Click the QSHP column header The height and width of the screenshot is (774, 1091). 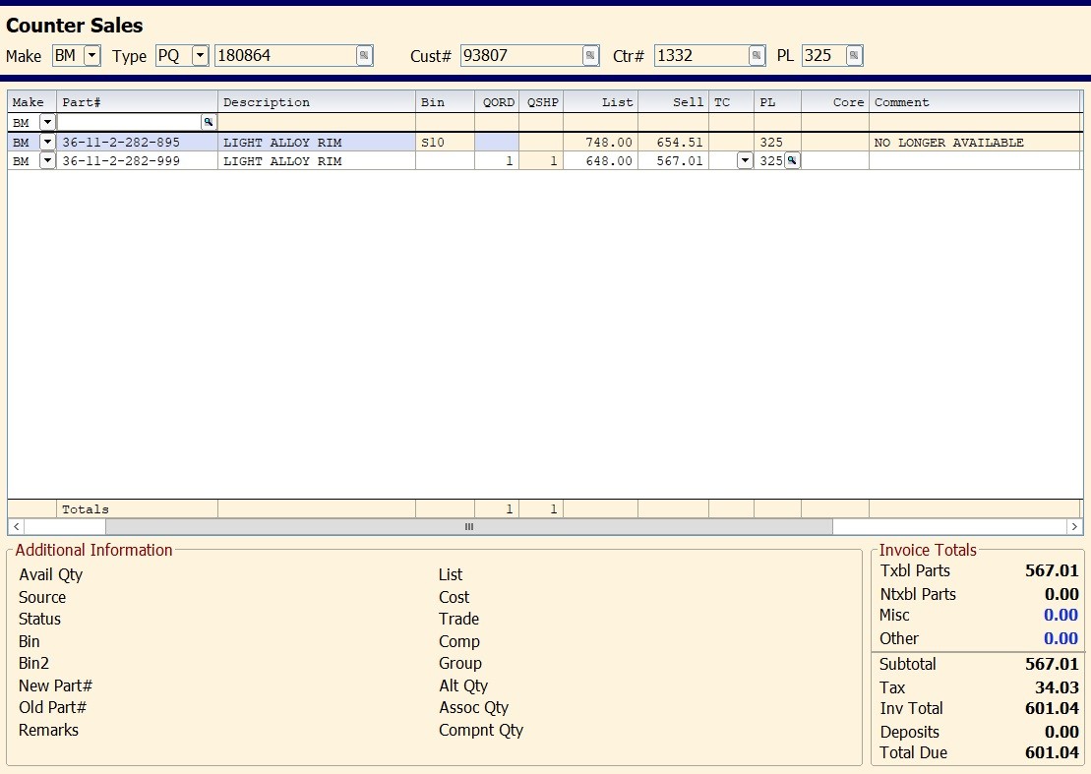(x=541, y=102)
